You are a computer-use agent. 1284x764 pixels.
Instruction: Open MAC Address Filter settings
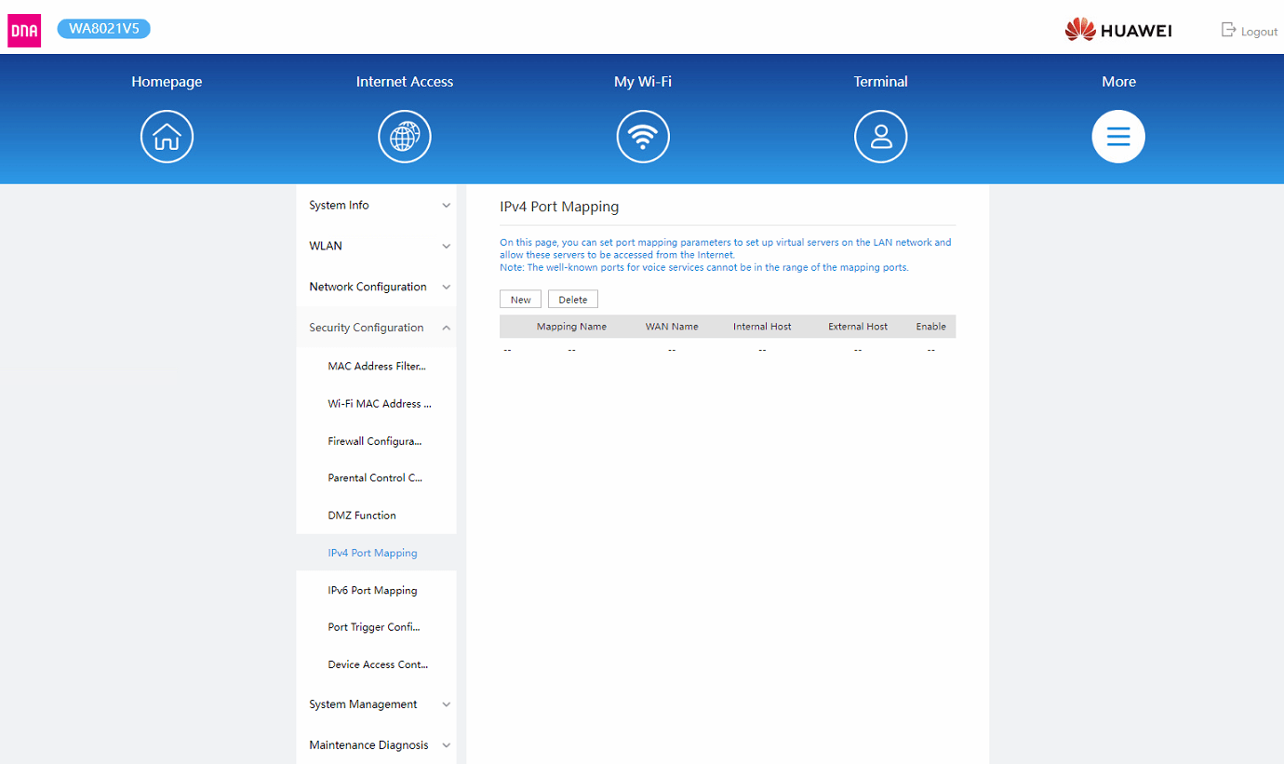(x=377, y=367)
